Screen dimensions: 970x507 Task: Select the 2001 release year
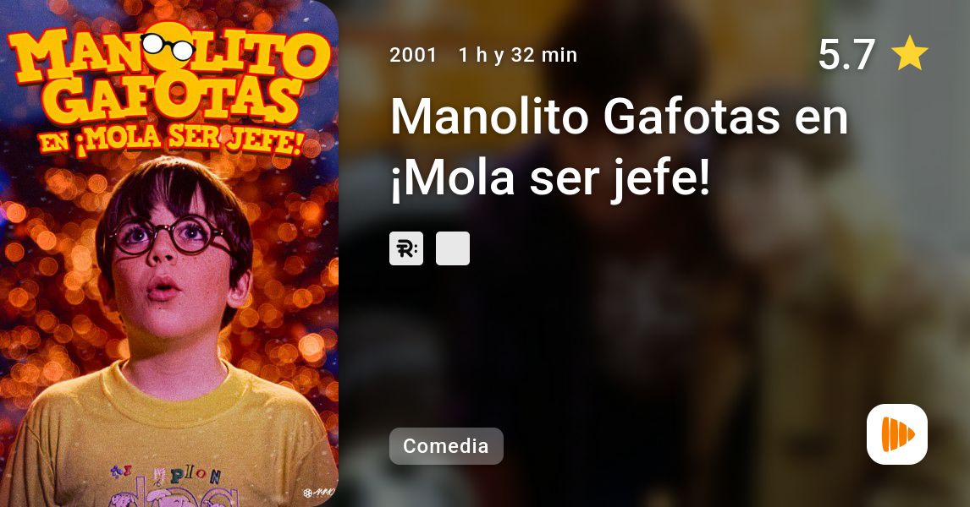pos(413,55)
